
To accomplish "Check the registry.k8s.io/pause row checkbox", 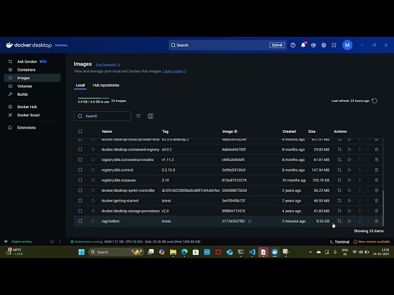I will pos(80,180).
